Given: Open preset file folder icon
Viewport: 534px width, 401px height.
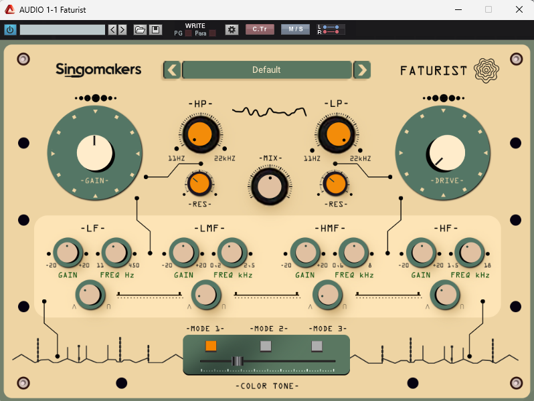Looking at the screenshot, I should click(x=140, y=30).
